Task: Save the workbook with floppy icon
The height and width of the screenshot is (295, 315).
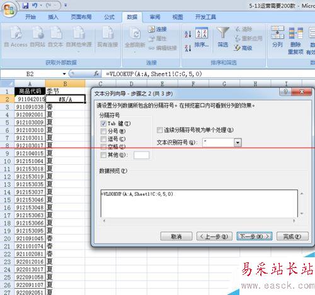Action: 25,6
